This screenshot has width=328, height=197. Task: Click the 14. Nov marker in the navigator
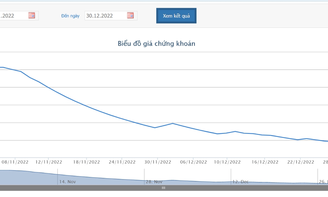click(67, 182)
